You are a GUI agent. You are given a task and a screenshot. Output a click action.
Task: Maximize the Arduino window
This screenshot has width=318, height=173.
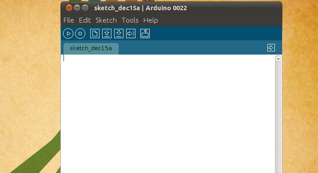click(85, 8)
